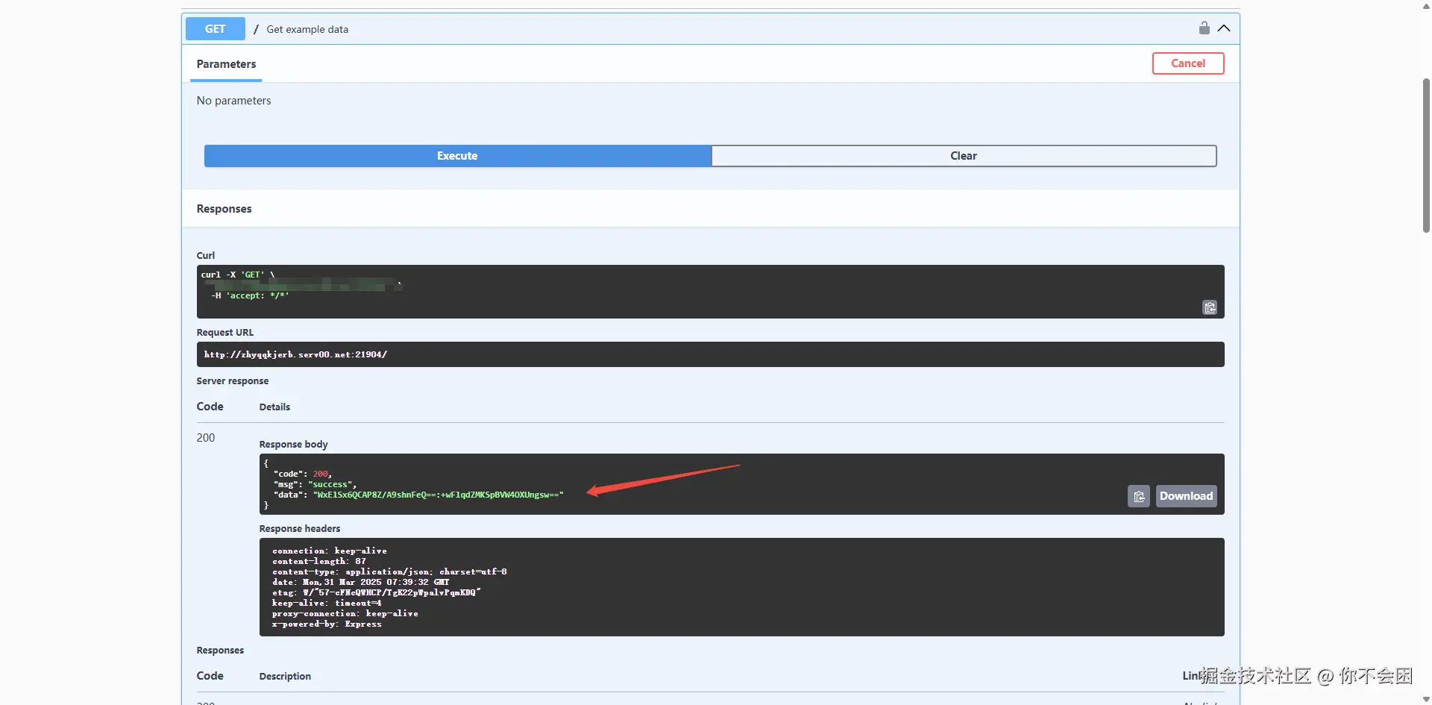Click the blue GET method badge

[x=215, y=29]
